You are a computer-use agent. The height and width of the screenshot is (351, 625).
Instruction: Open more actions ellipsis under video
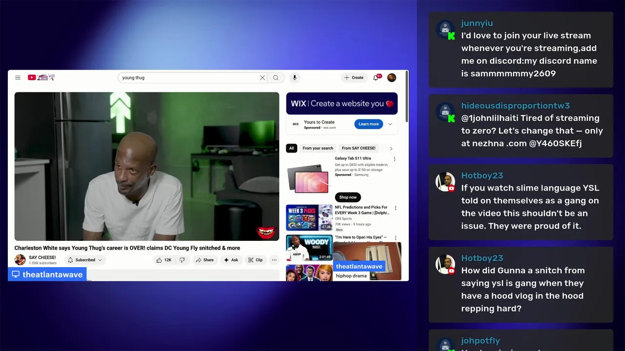[274, 260]
